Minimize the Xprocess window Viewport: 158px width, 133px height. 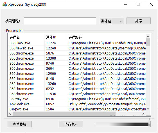(126, 4)
